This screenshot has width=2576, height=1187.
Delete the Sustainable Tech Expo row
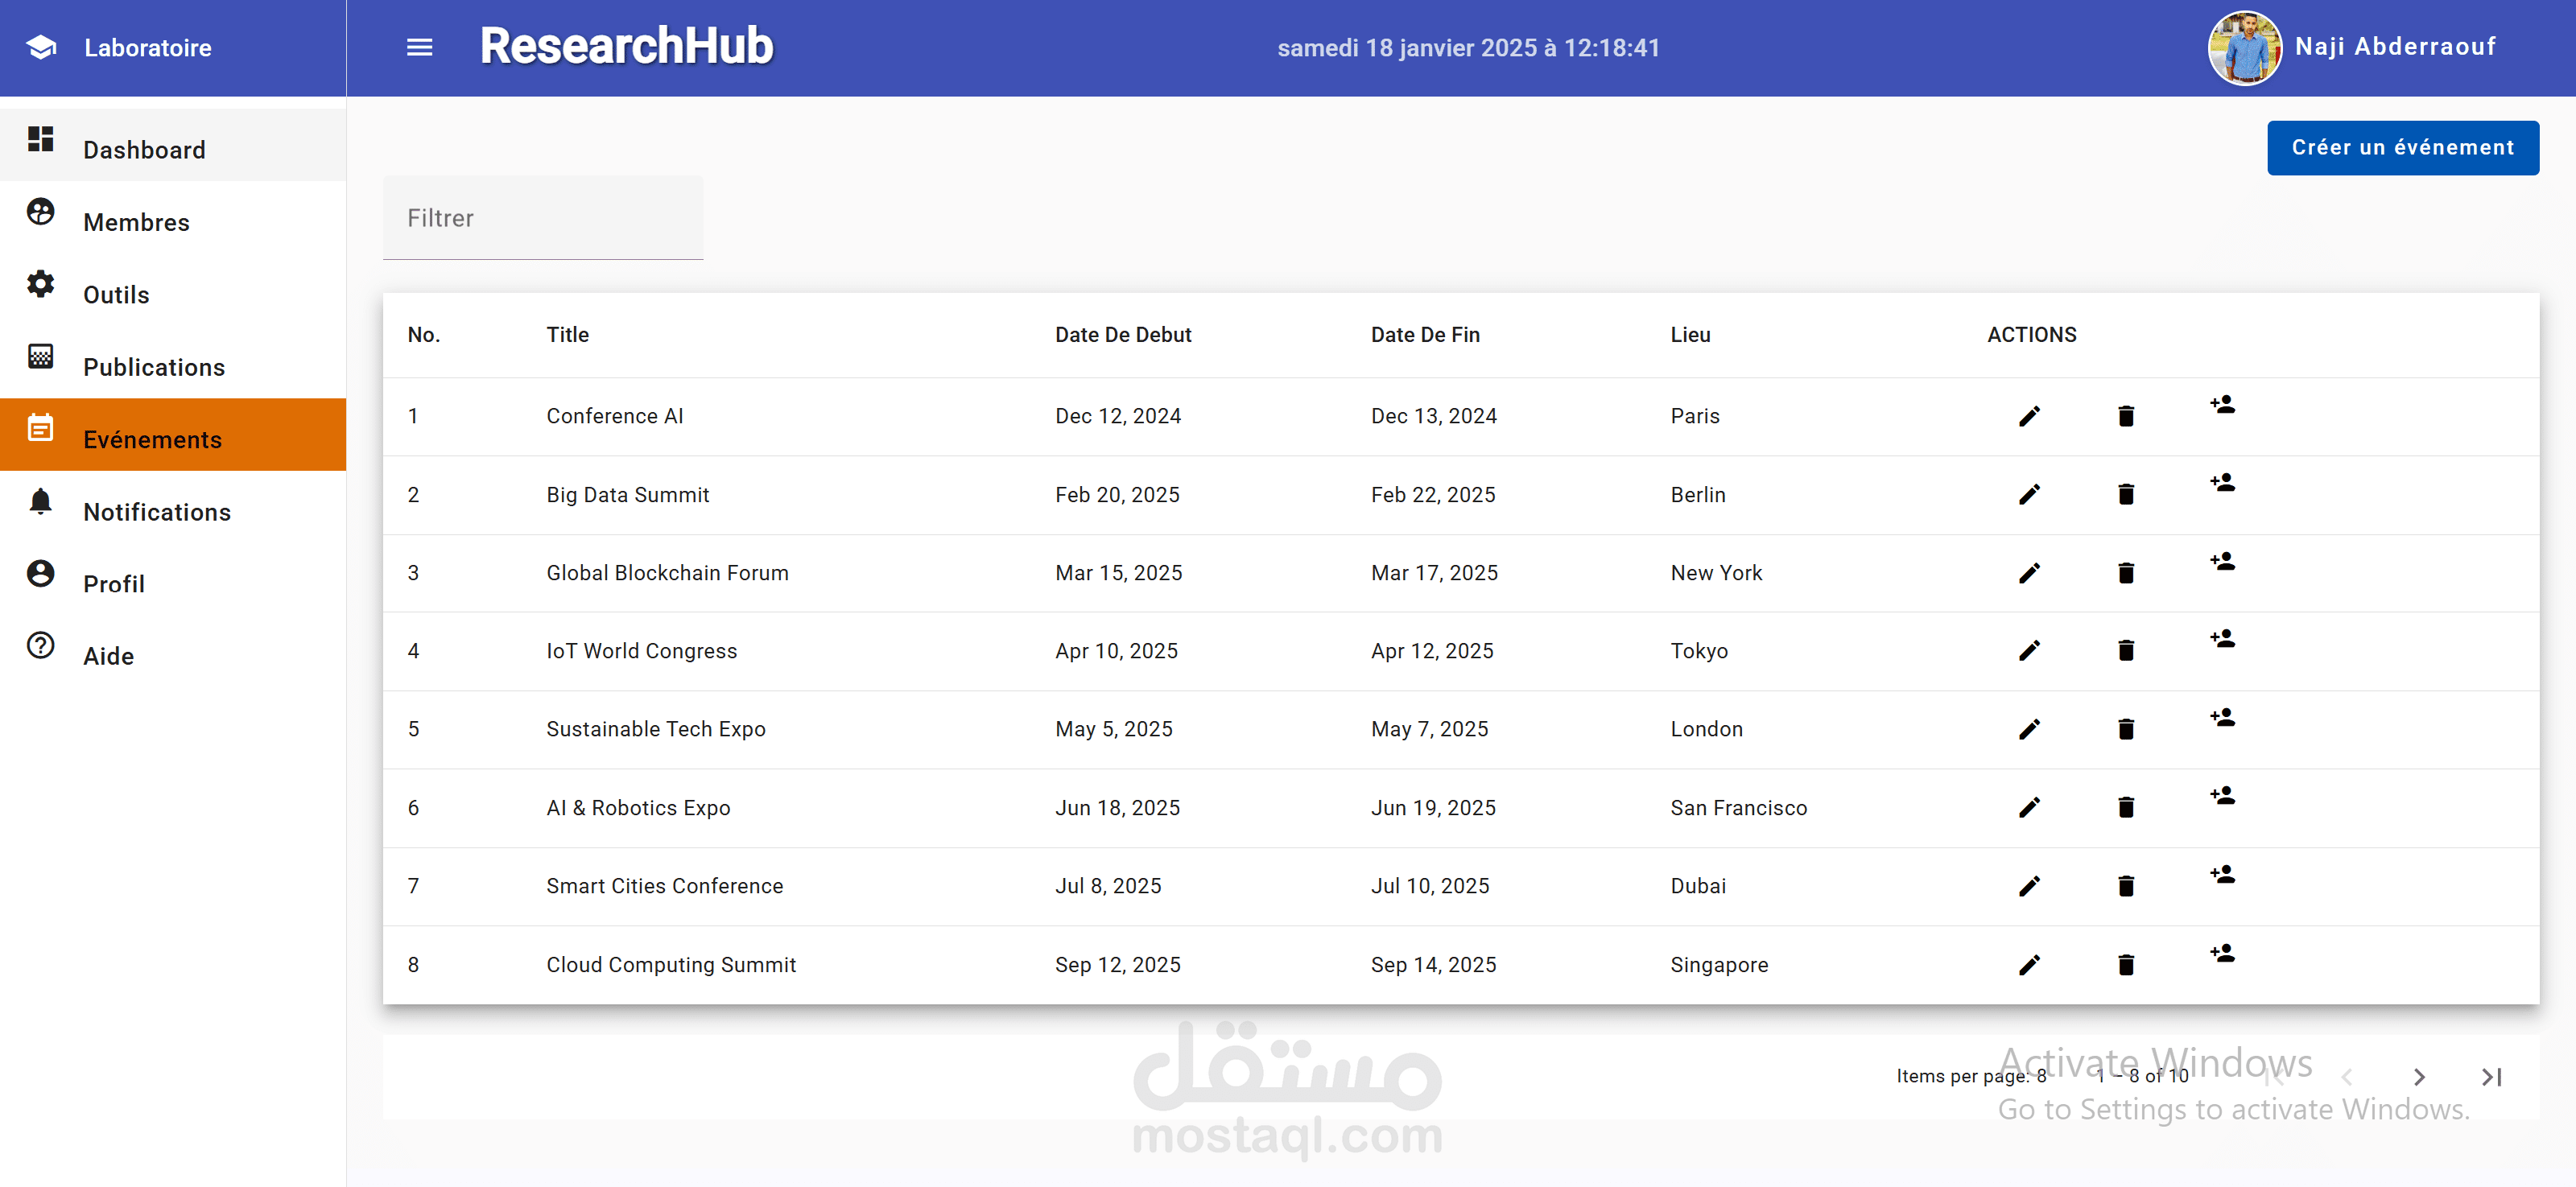[2126, 729]
